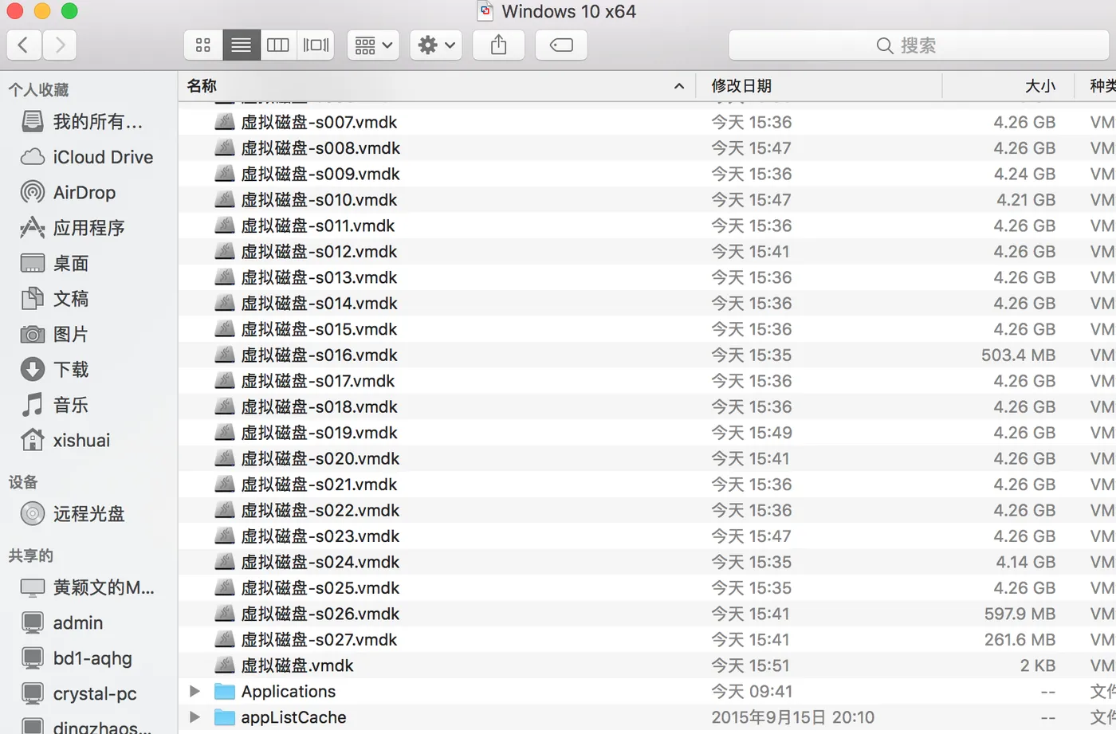The height and width of the screenshot is (734, 1116).
Task: Open 图片 in the sidebar
Action: click(88, 334)
